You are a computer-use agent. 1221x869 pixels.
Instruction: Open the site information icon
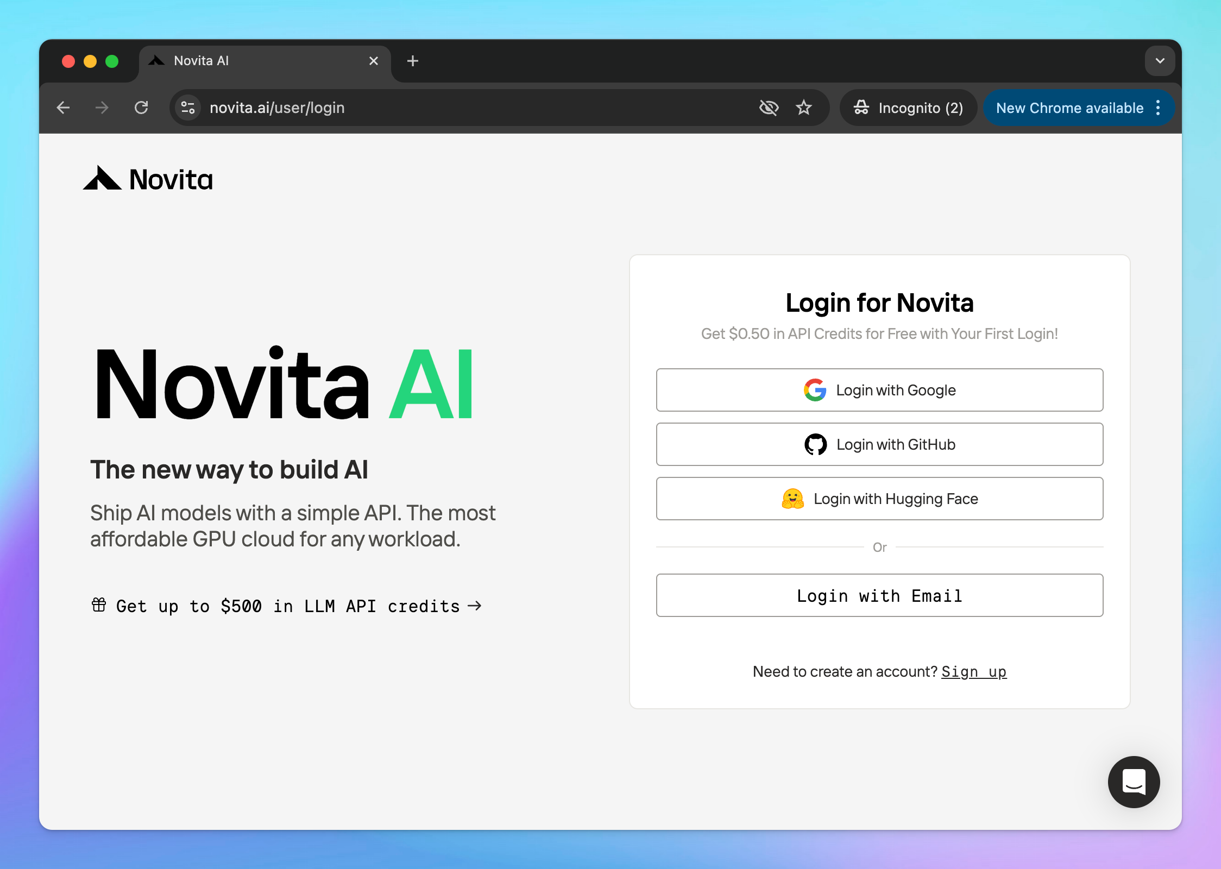tap(188, 108)
